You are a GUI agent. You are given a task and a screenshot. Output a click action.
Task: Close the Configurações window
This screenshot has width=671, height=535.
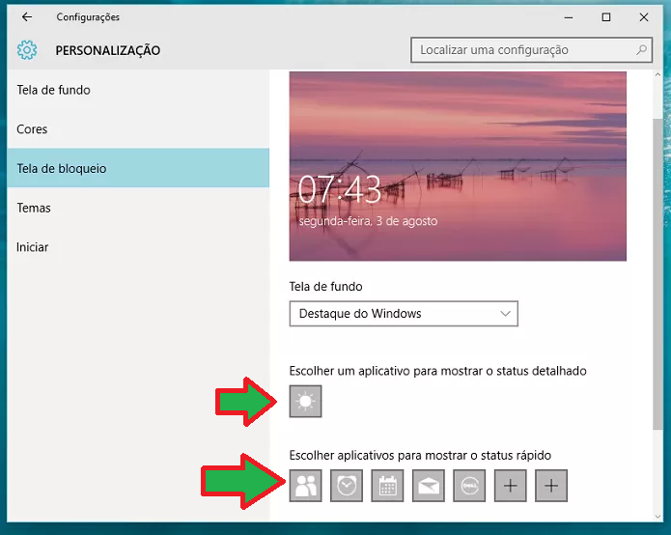tap(644, 17)
